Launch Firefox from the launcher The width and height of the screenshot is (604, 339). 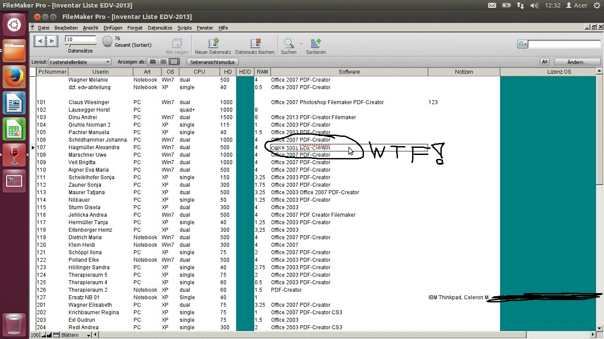tap(14, 76)
